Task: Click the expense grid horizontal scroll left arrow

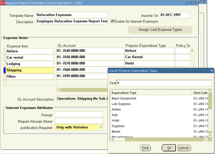Action: click(x=58, y=90)
